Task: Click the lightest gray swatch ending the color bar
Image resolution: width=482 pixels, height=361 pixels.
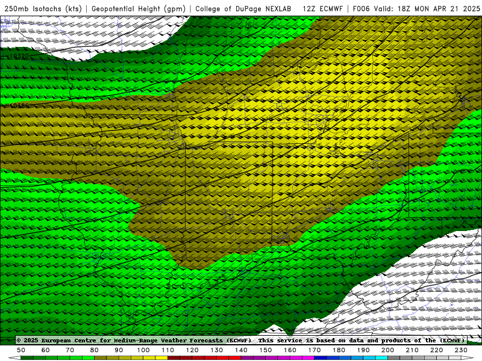Action: (x=455, y=358)
